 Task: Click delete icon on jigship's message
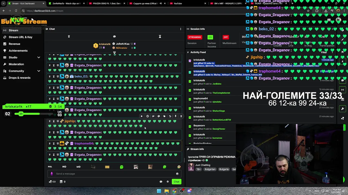pos(49,121)
